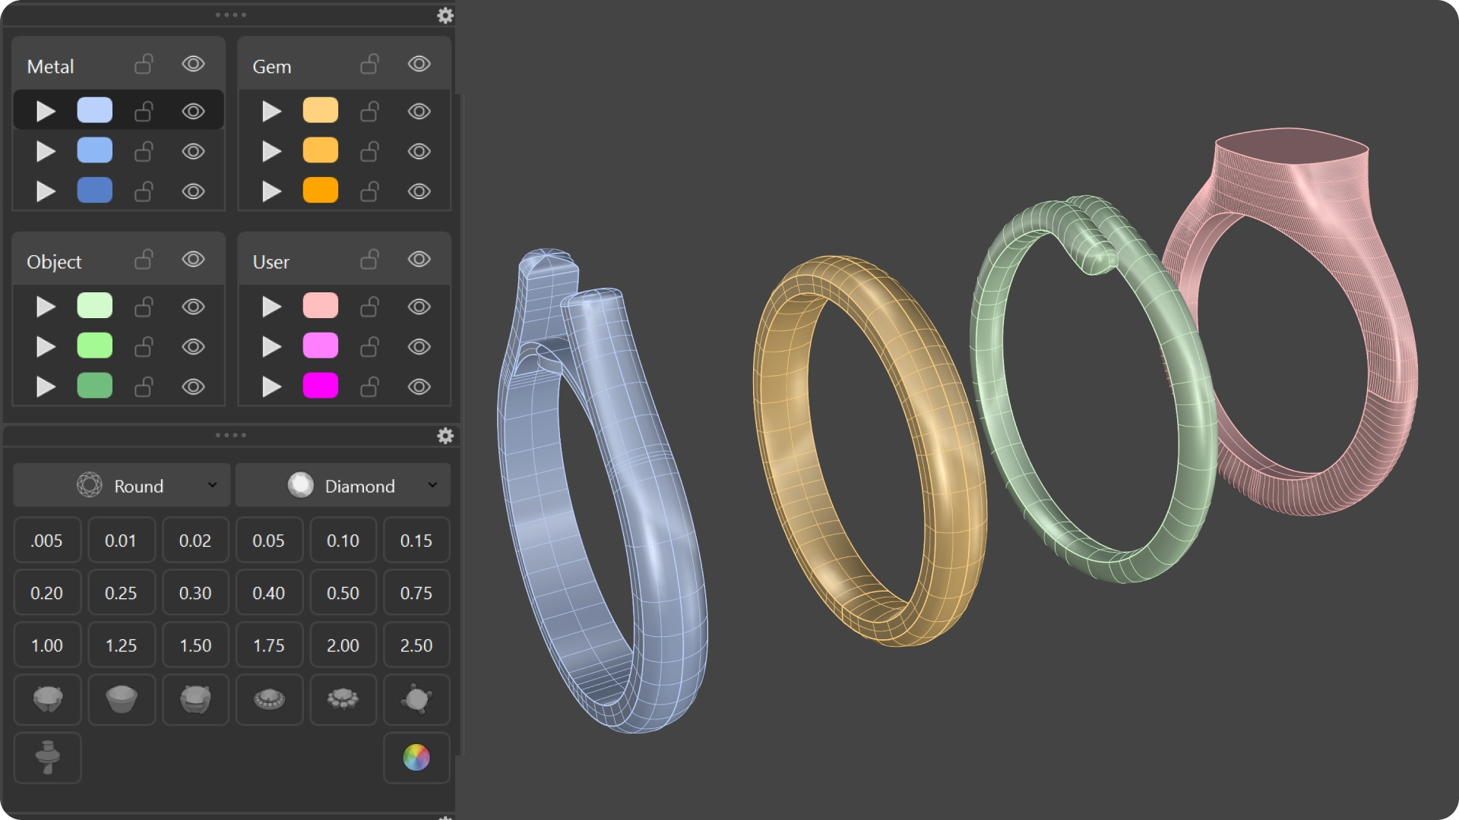Toggle Metal group lock icon
This screenshot has width=1459, height=820.
(144, 65)
